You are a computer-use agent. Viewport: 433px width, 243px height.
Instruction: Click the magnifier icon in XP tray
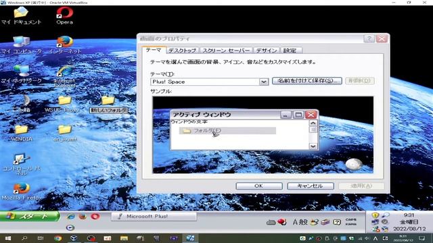[385, 215]
